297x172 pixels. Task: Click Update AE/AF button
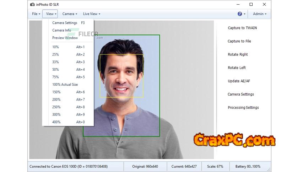pyautogui.click(x=239, y=81)
